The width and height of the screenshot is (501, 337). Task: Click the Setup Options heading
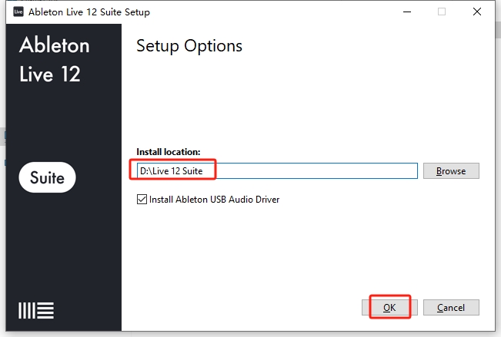[x=189, y=46]
